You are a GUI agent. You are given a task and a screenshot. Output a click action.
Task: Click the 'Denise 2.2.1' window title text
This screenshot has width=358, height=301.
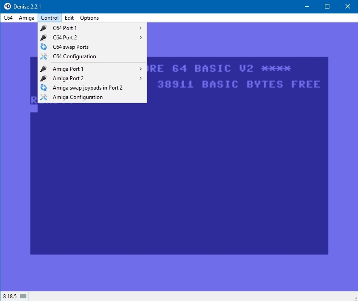coord(27,7)
